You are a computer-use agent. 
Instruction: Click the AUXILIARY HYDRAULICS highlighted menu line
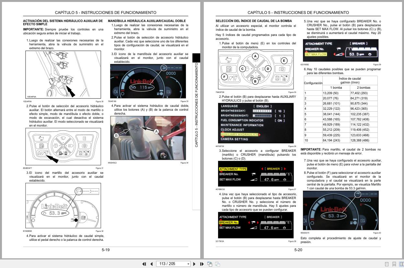pyautogui.click(x=240, y=134)
